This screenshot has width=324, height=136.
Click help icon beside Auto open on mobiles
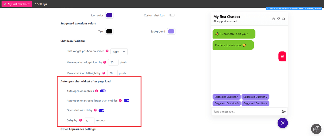[97, 91]
